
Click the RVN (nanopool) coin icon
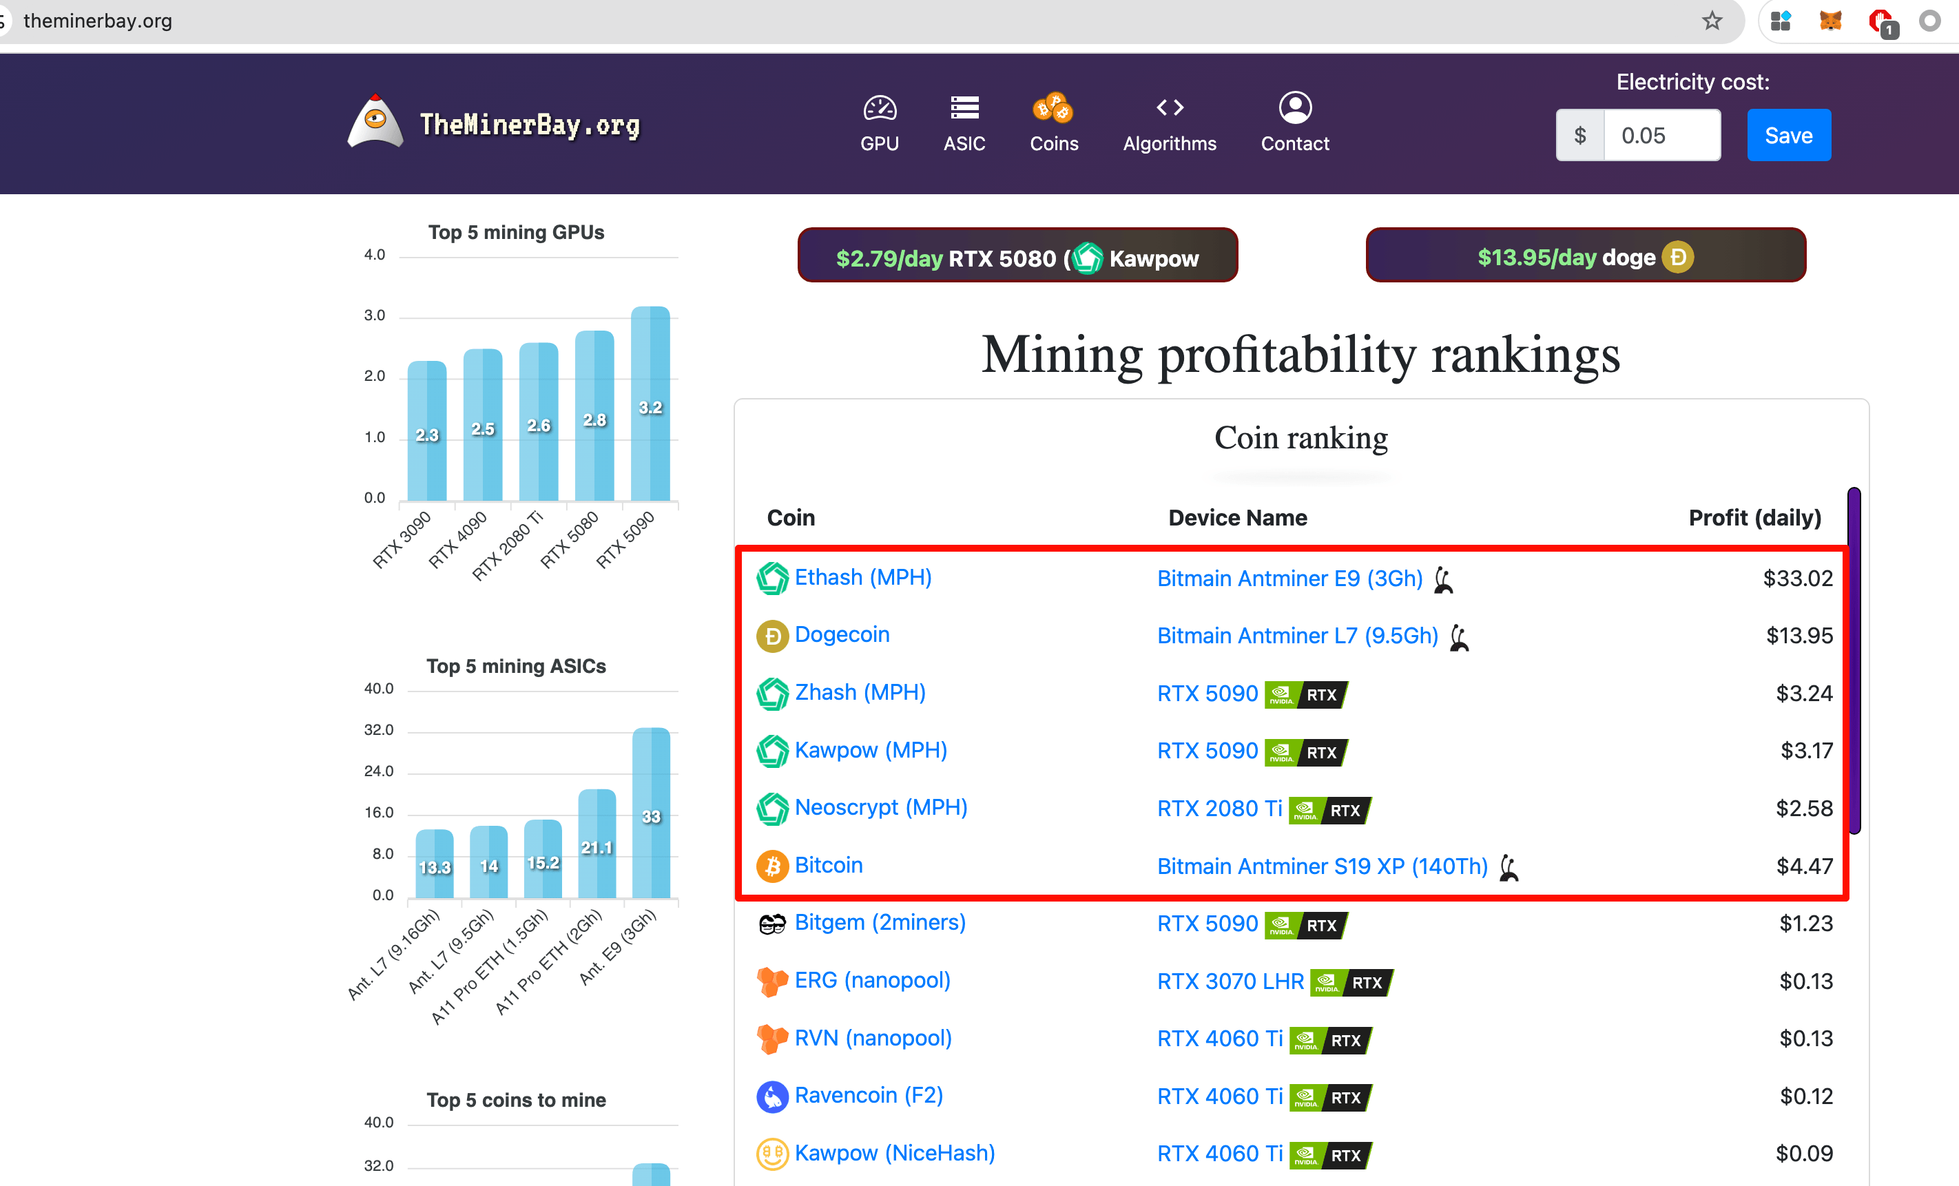pyautogui.click(x=772, y=1039)
